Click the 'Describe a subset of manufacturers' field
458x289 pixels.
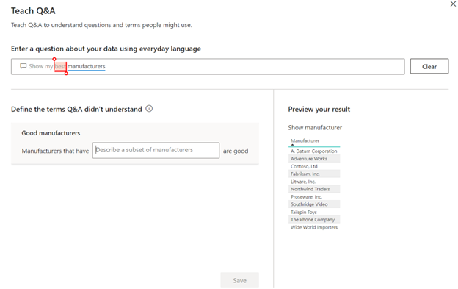point(156,150)
